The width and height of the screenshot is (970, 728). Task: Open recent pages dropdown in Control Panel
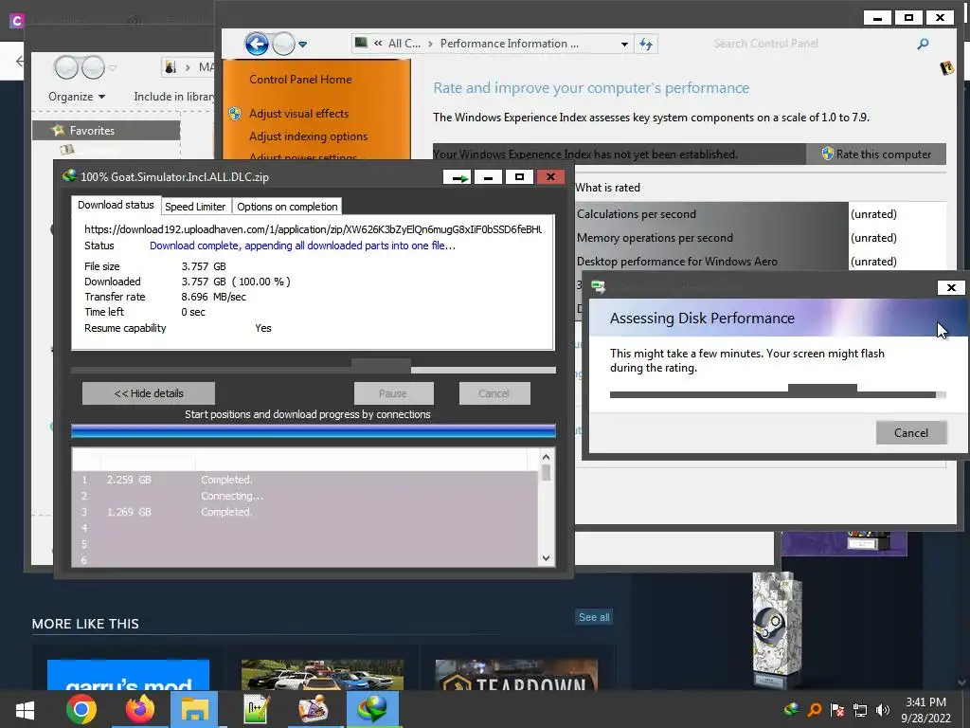[x=302, y=44]
